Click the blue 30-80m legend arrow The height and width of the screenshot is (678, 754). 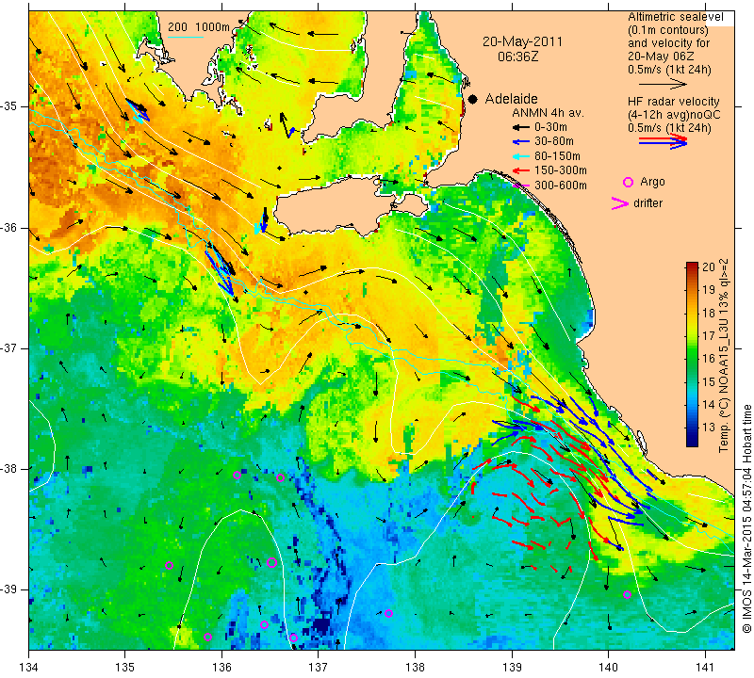pos(520,142)
